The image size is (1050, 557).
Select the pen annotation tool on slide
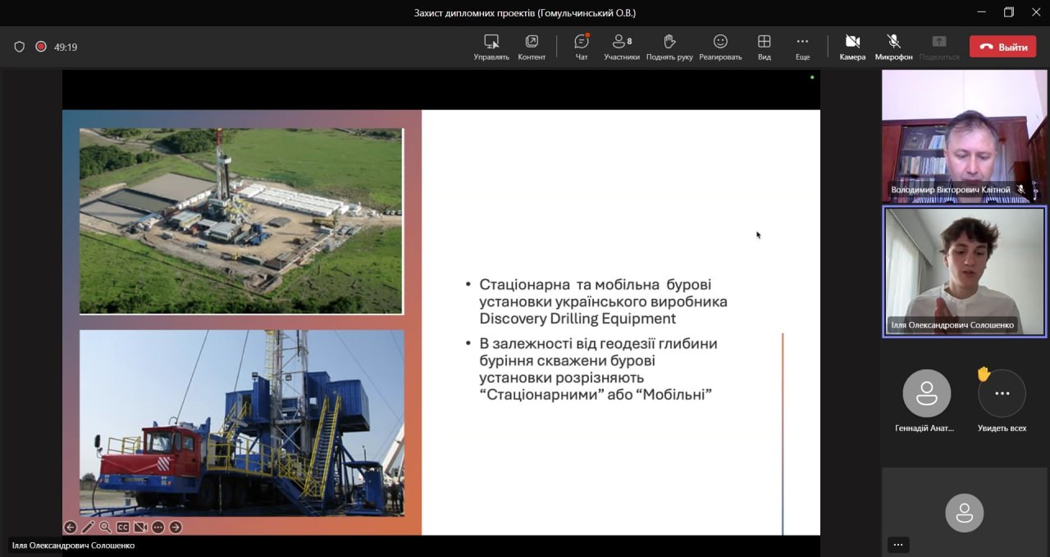pos(88,527)
